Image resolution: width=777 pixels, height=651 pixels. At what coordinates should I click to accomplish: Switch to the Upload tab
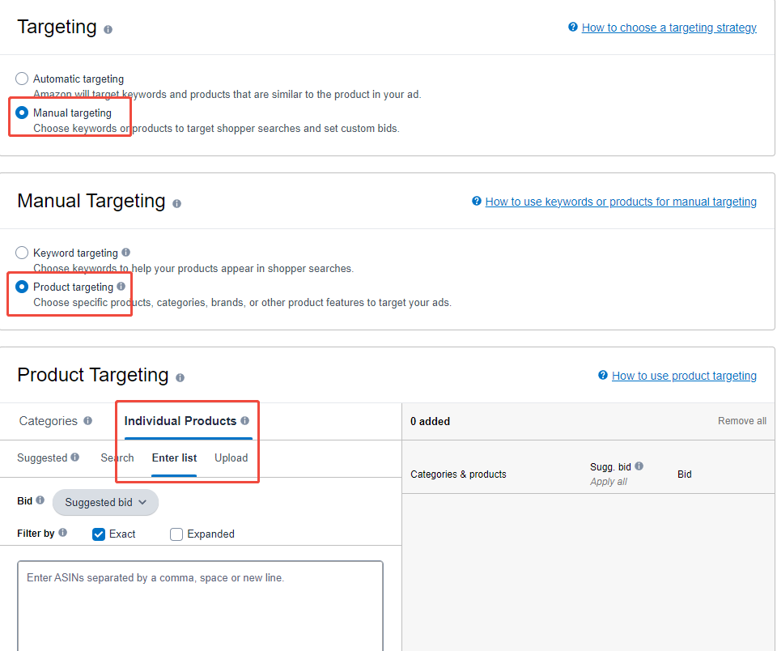tap(231, 457)
